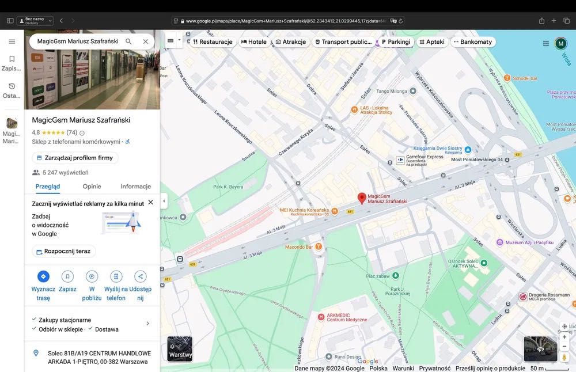Open the Google Maps hamburger menu
This screenshot has height=372, width=576.
point(12,41)
